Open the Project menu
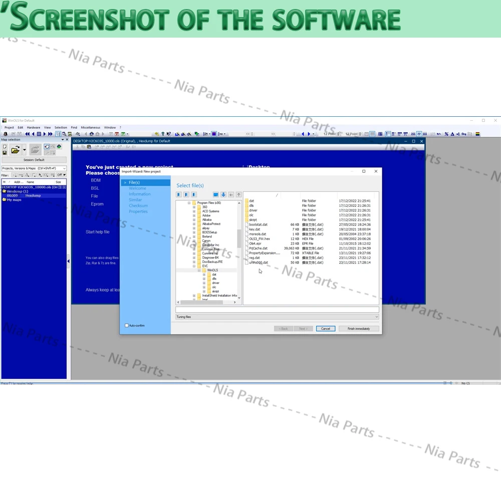The width and height of the screenshot is (501, 501). click(x=9, y=127)
